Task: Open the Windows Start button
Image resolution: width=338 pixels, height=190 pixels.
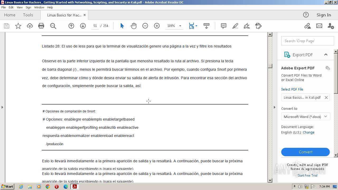Action: (7, 186)
